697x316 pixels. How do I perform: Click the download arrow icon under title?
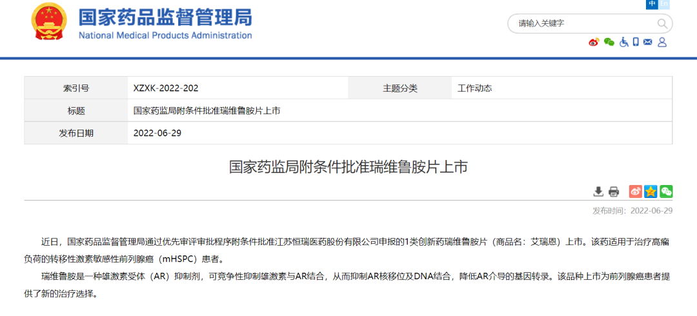(x=598, y=192)
